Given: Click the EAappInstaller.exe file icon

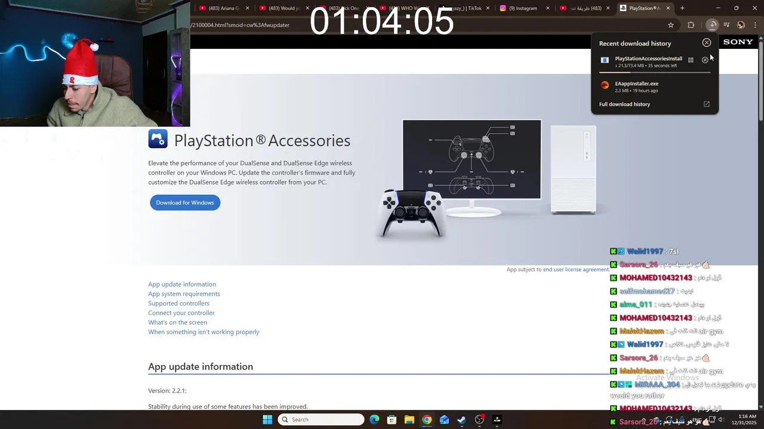Looking at the screenshot, I should click(x=605, y=85).
